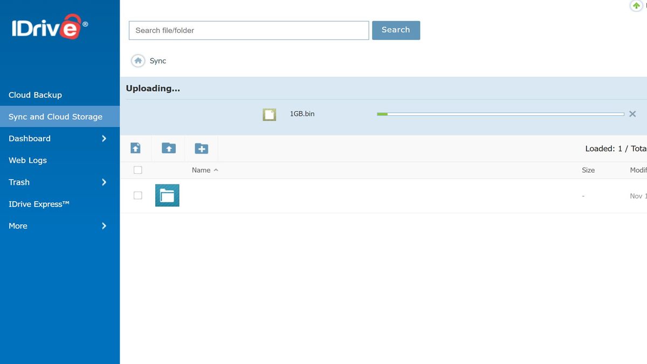Open Web Logs from the sidebar
Screen dimensions: 647x364
point(27,160)
